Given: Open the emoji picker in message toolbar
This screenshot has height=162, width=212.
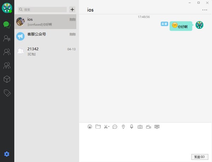Looking at the screenshot, I should click(x=90, y=127).
